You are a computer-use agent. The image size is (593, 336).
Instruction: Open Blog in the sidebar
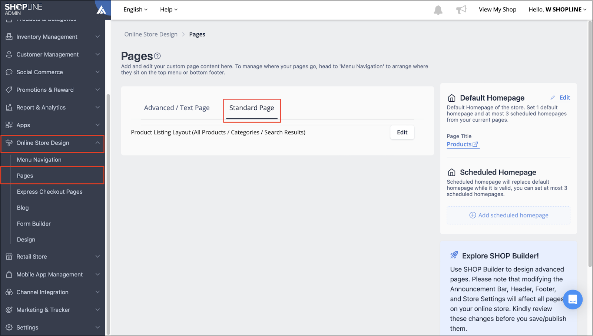point(23,208)
